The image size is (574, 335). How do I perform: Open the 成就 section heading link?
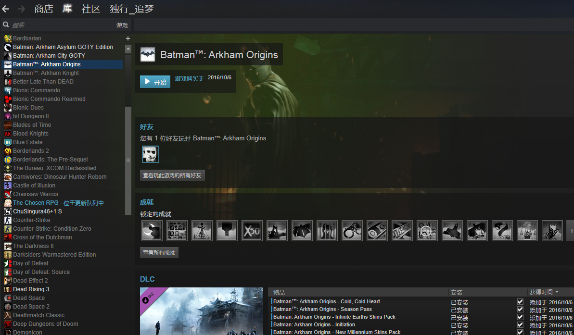[146, 202]
